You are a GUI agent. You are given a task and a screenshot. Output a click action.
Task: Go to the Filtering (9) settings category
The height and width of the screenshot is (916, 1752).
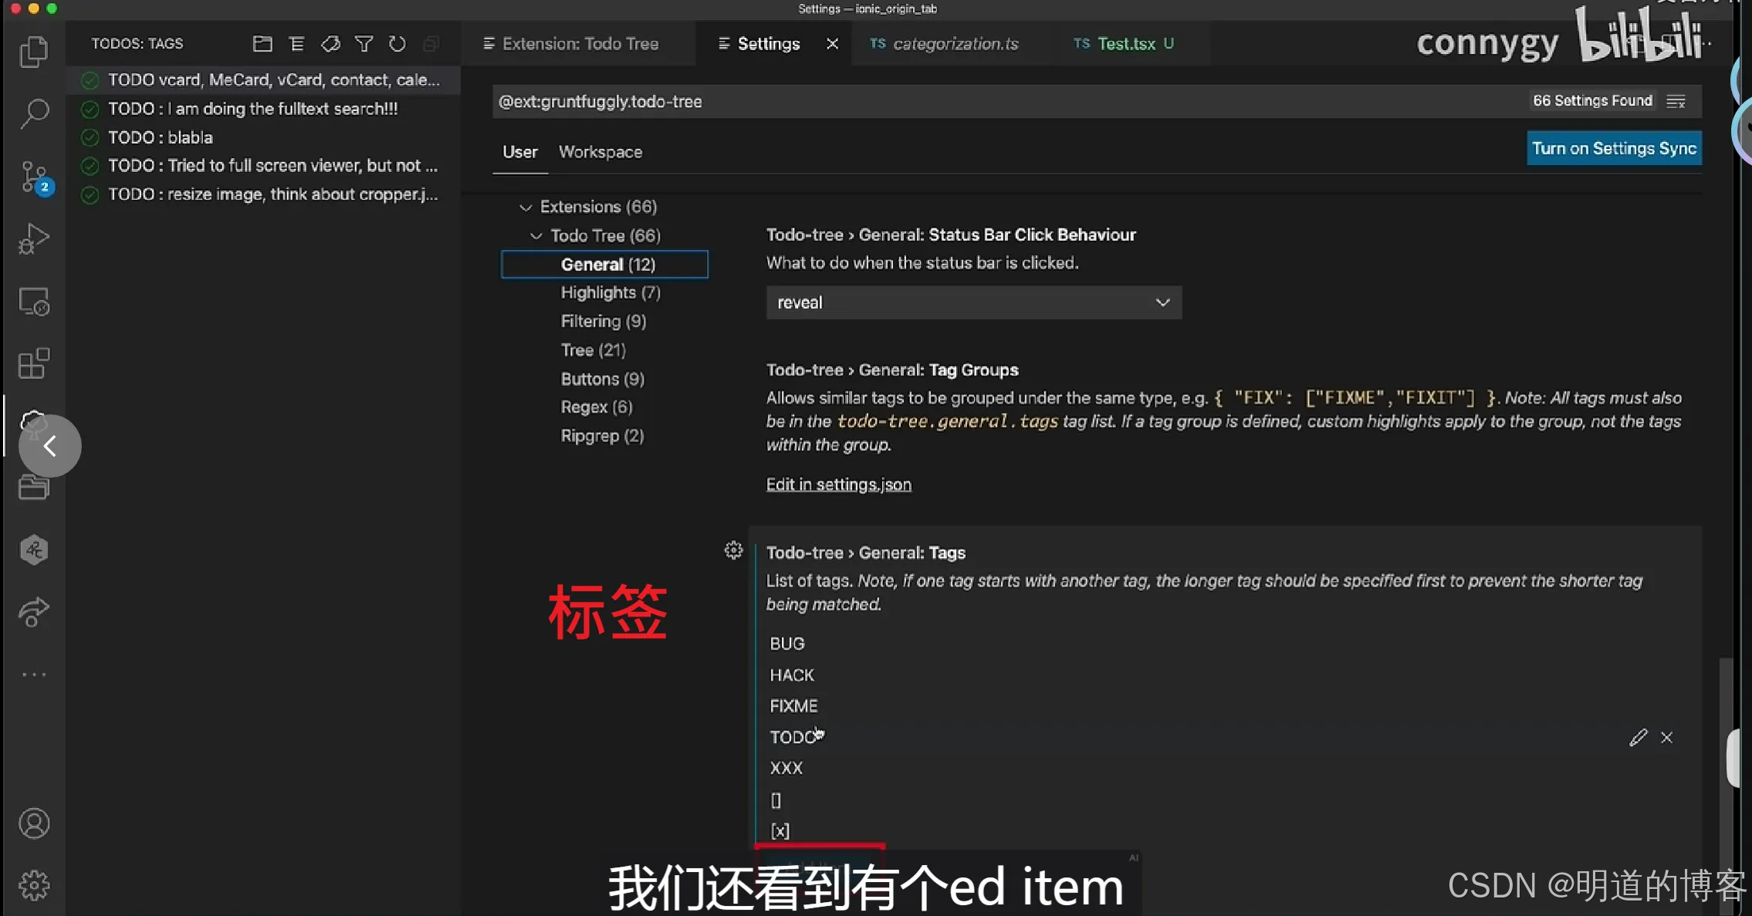coord(604,321)
